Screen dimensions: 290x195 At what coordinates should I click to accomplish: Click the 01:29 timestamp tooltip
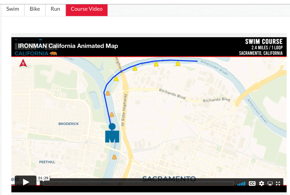(43, 178)
